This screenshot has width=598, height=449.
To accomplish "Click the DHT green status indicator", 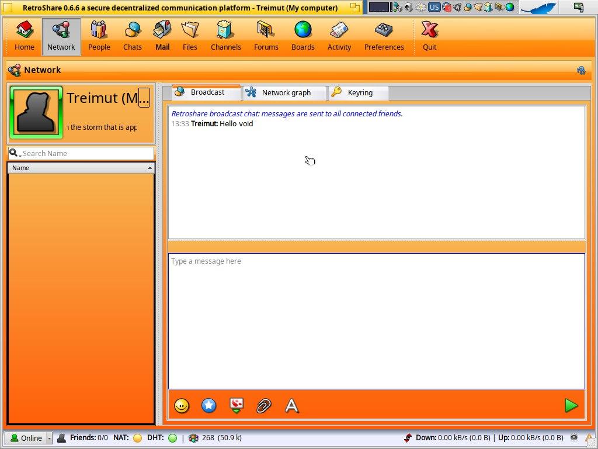I will [x=172, y=438].
